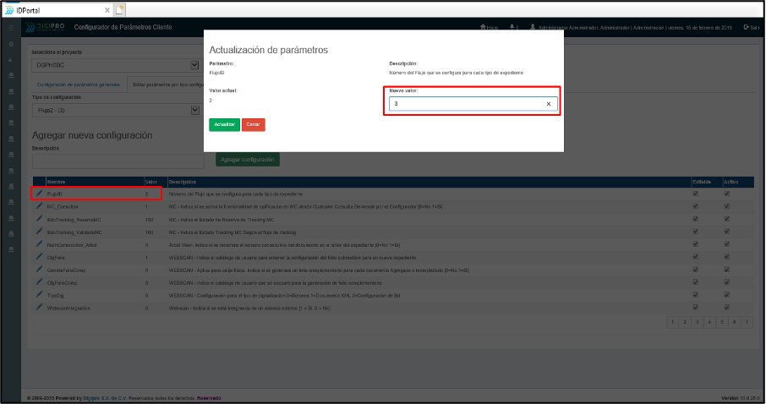Switch to Configuración de parámetros generales tab
The width and height of the screenshot is (766, 404).
click(78, 85)
